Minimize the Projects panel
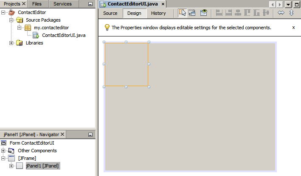301x176 pixels. [90, 4]
